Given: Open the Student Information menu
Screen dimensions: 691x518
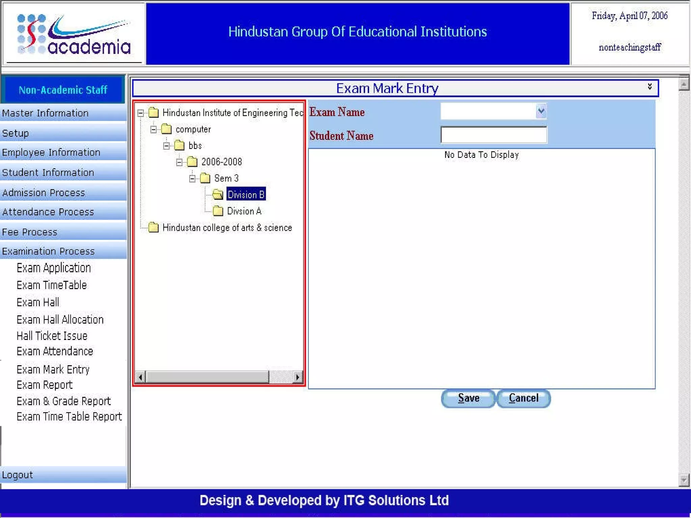Looking at the screenshot, I should click(x=48, y=172).
